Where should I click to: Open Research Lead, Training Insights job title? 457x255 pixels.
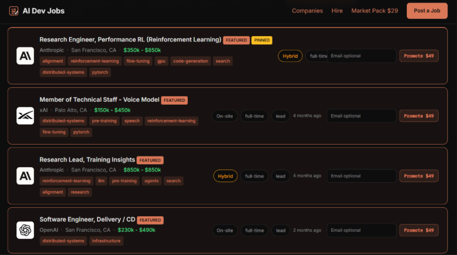[x=87, y=159]
